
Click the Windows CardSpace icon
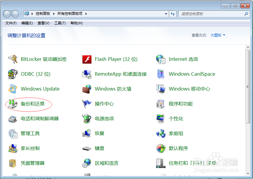[x=161, y=74]
